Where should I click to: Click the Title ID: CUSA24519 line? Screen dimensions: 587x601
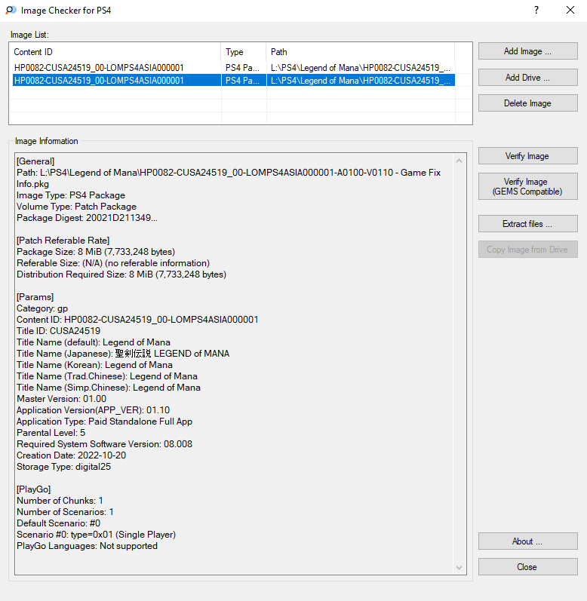pyautogui.click(x=58, y=331)
